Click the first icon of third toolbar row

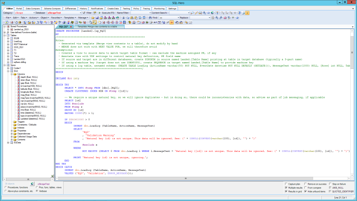pos(6,22)
